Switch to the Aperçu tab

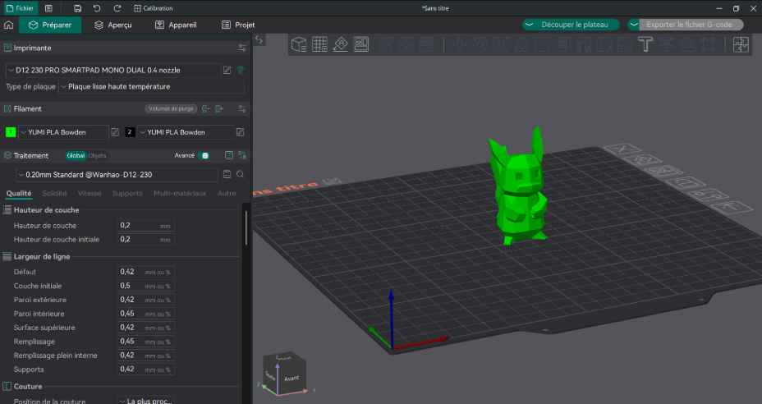112,25
